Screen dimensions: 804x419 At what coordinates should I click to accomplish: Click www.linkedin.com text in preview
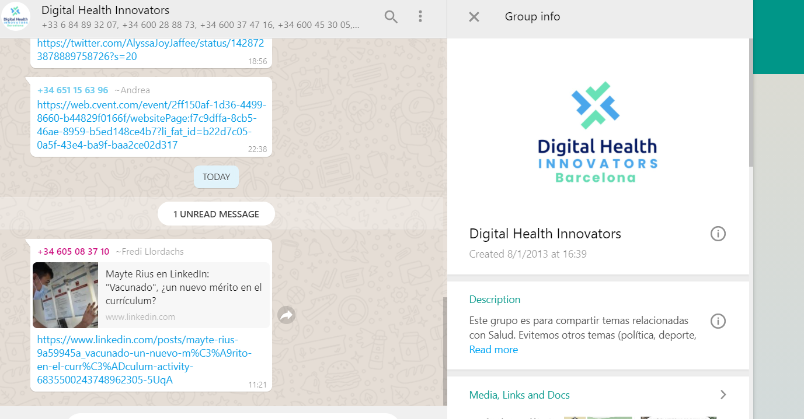click(x=140, y=317)
